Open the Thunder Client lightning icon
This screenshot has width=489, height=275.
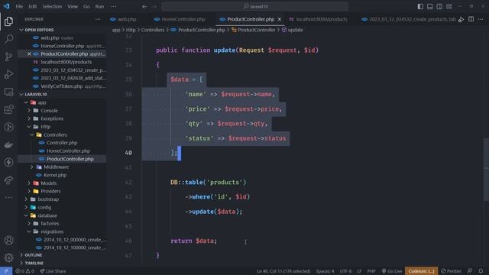click(x=8, y=162)
